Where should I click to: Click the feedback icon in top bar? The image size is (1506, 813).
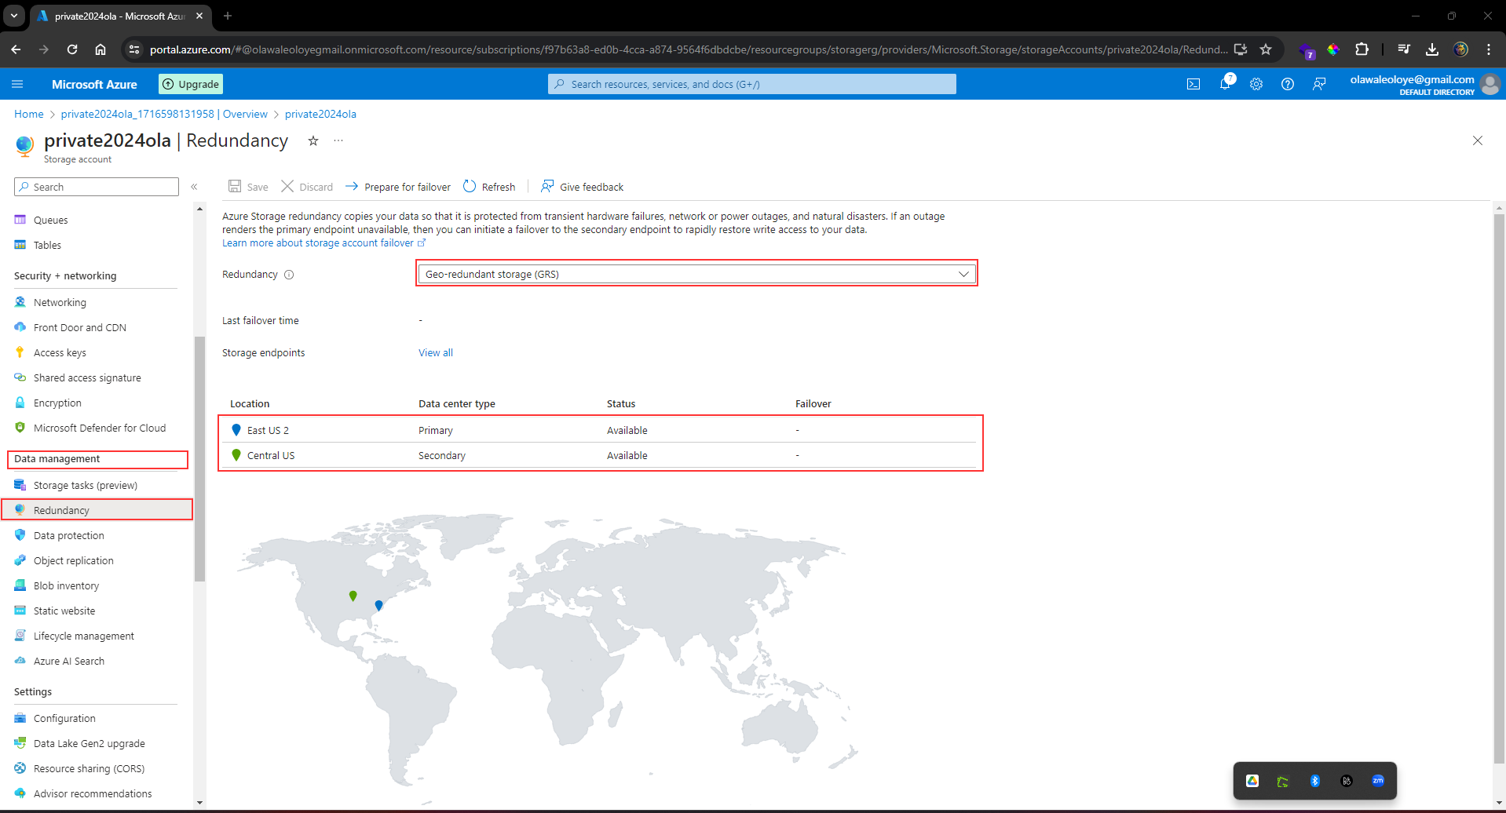(1319, 84)
